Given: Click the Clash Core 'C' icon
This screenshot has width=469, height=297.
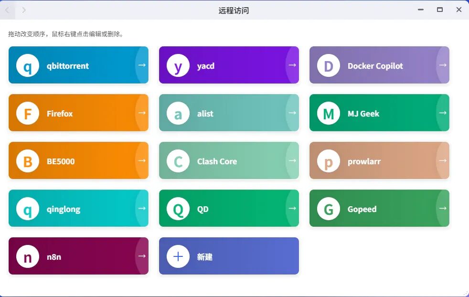Looking at the screenshot, I should point(178,161).
